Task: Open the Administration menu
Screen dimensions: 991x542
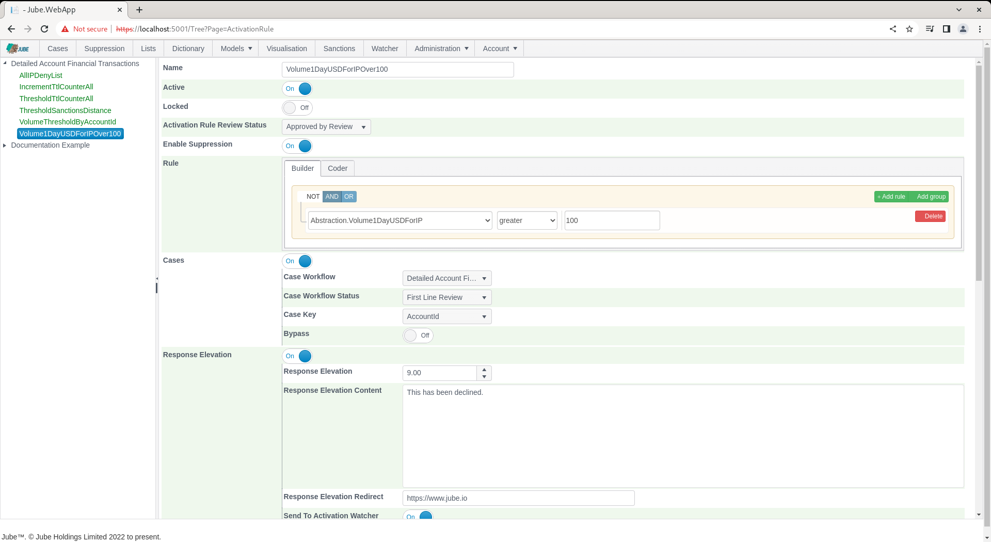Action: click(x=441, y=49)
